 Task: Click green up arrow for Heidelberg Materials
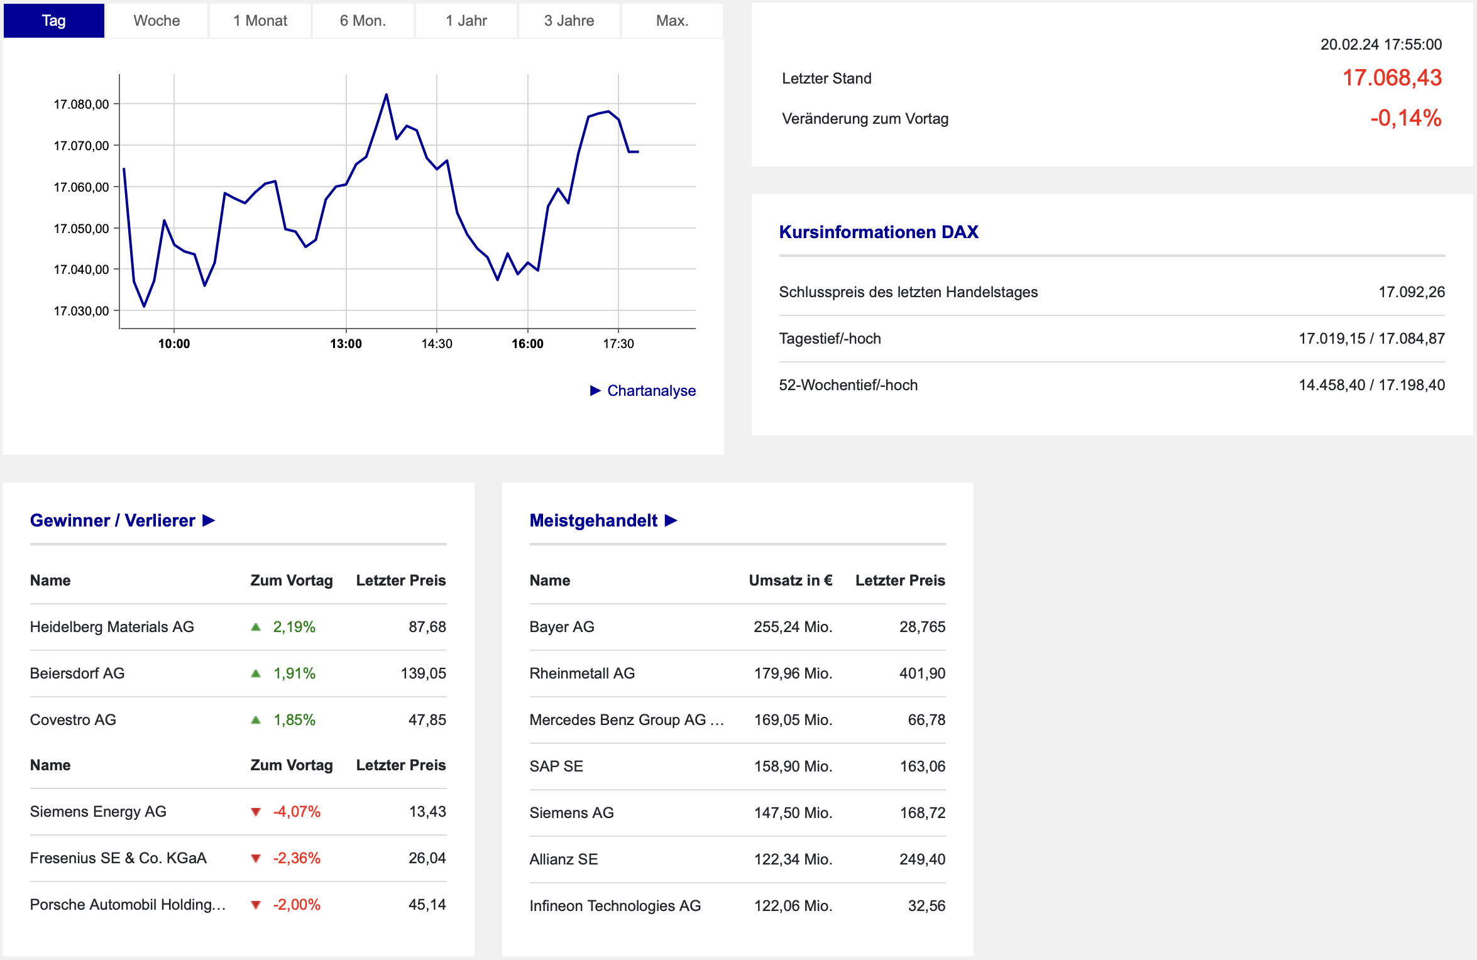pos(256,627)
